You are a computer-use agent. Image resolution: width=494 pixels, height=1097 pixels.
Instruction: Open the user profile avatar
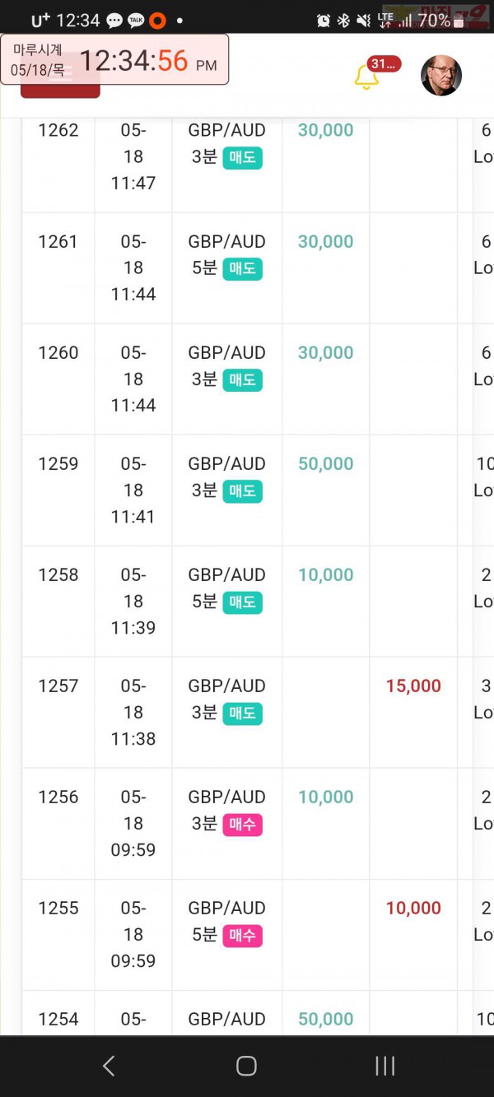(441, 77)
